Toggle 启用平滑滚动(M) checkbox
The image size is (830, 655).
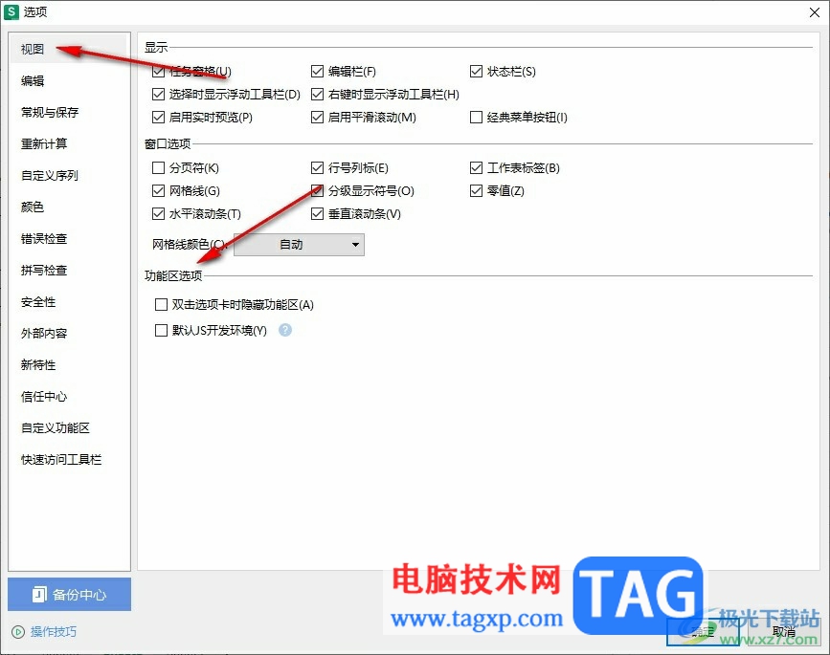(317, 117)
